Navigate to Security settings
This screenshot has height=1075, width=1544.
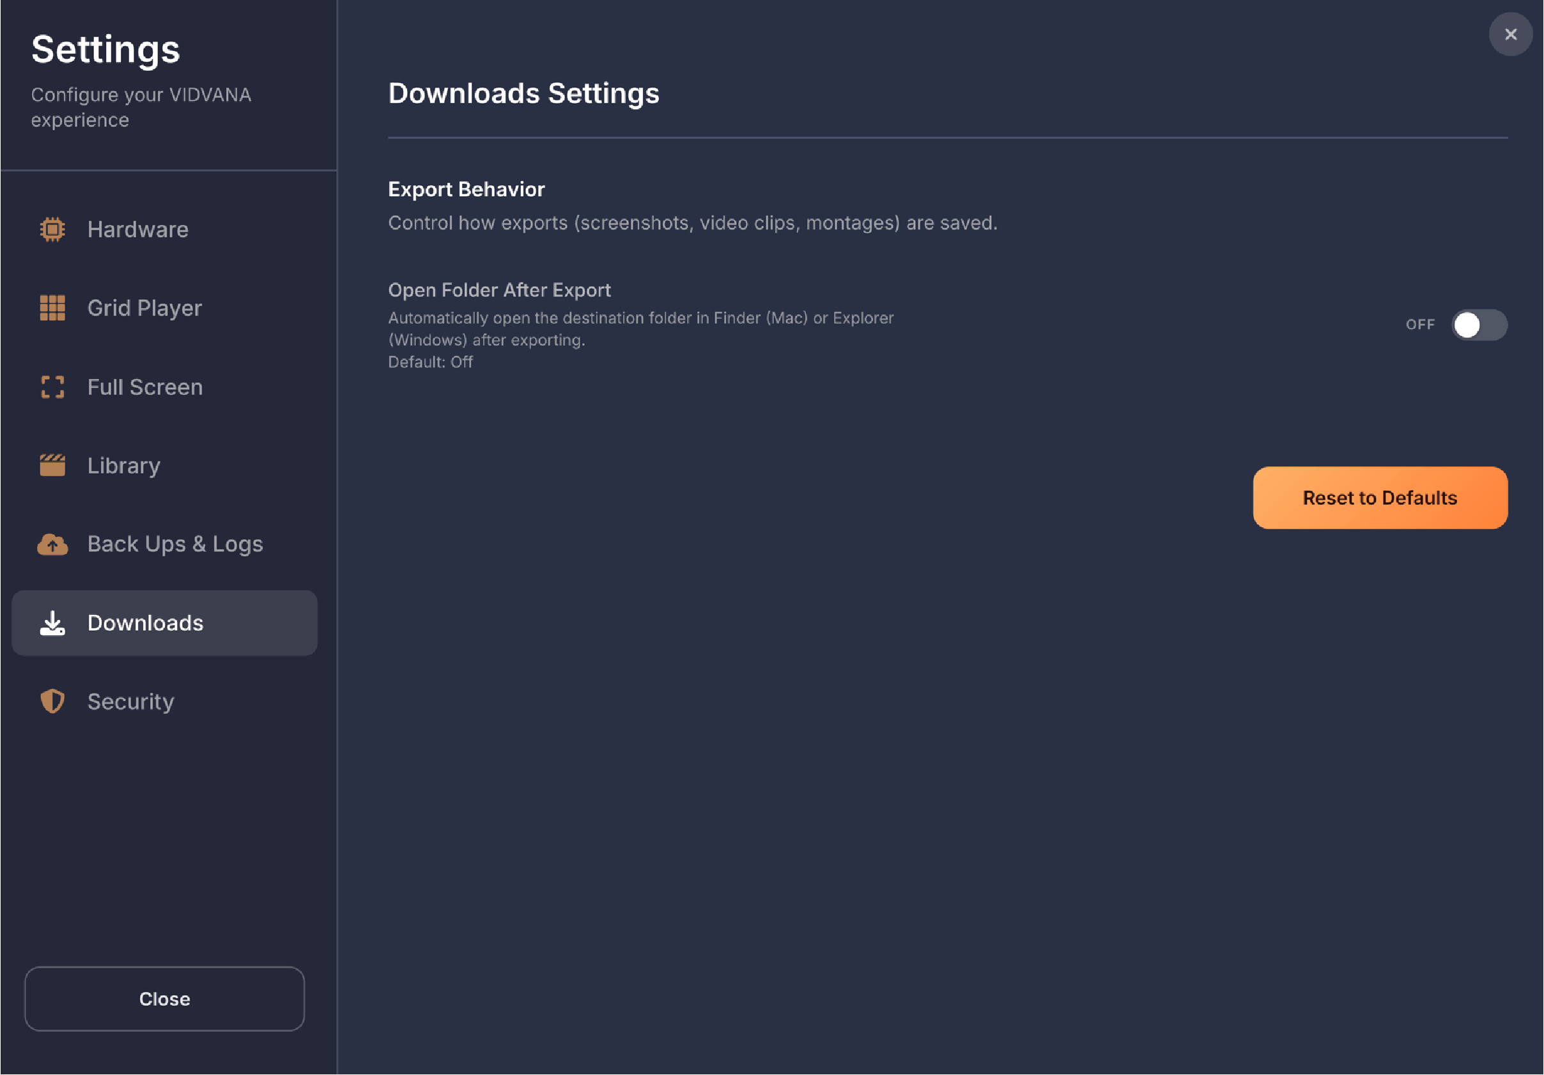131,702
